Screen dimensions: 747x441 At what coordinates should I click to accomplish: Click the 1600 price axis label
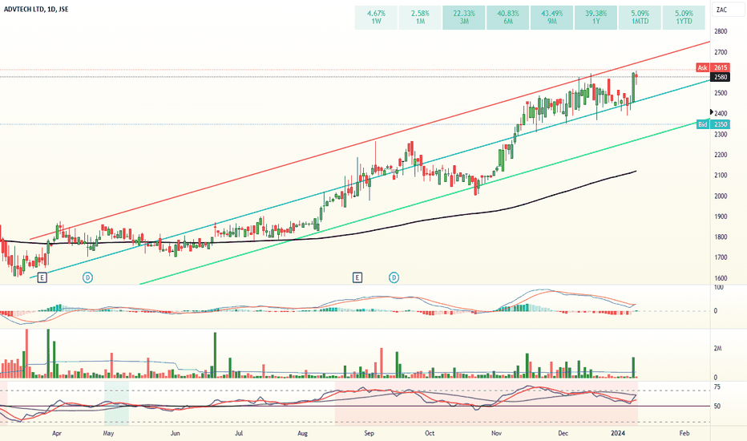(721, 278)
